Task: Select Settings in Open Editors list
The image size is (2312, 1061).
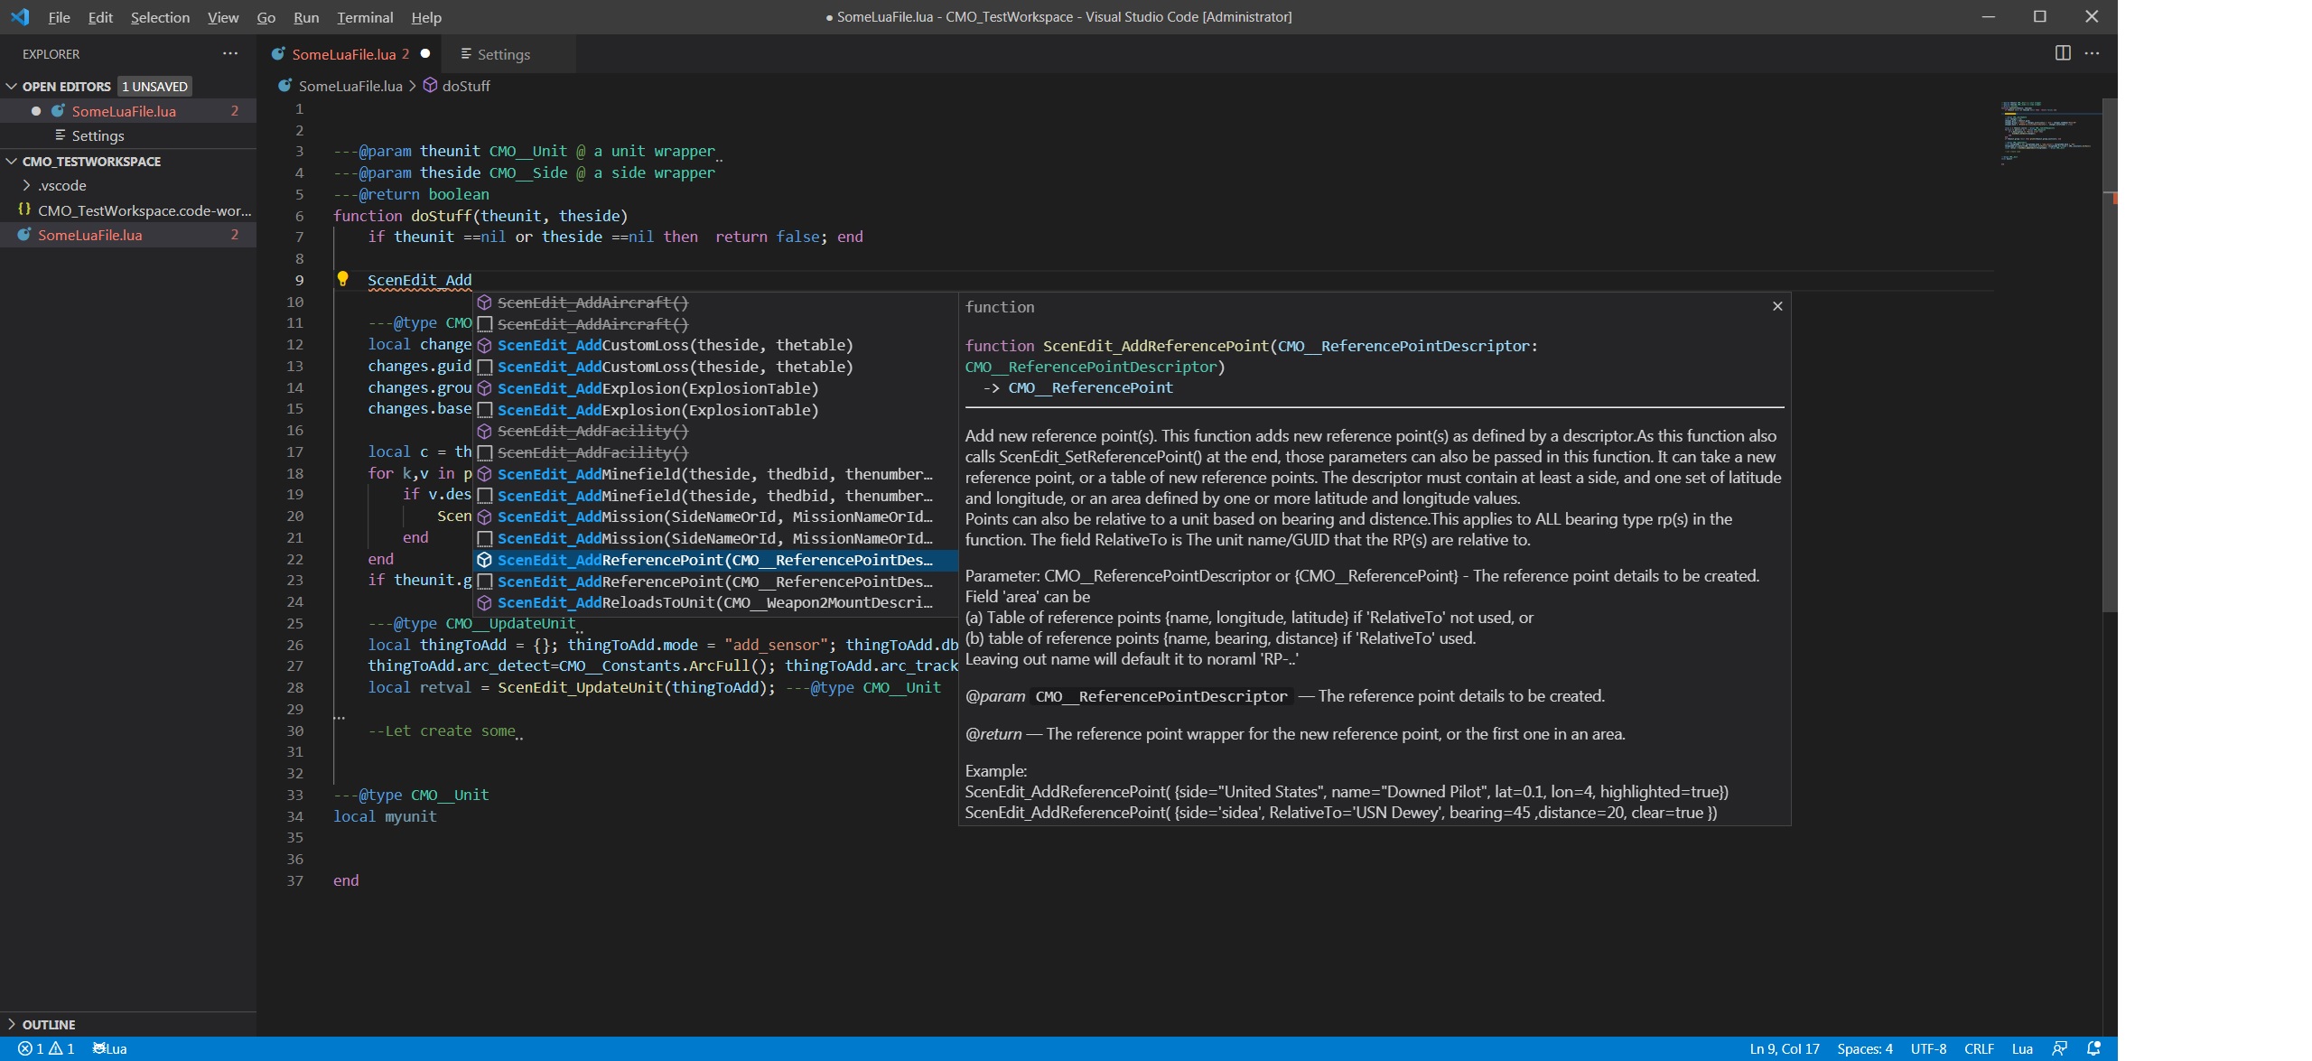Action: (x=128, y=135)
